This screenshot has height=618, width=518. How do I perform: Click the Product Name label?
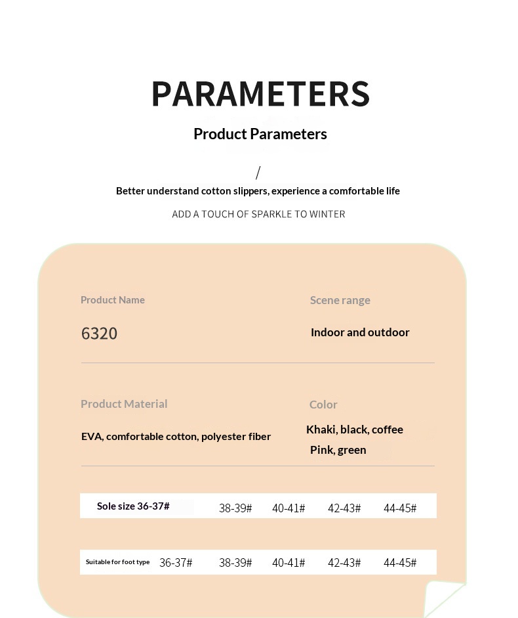tap(113, 300)
